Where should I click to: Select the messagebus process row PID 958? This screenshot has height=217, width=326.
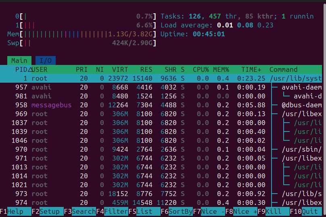click(x=161, y=105)
